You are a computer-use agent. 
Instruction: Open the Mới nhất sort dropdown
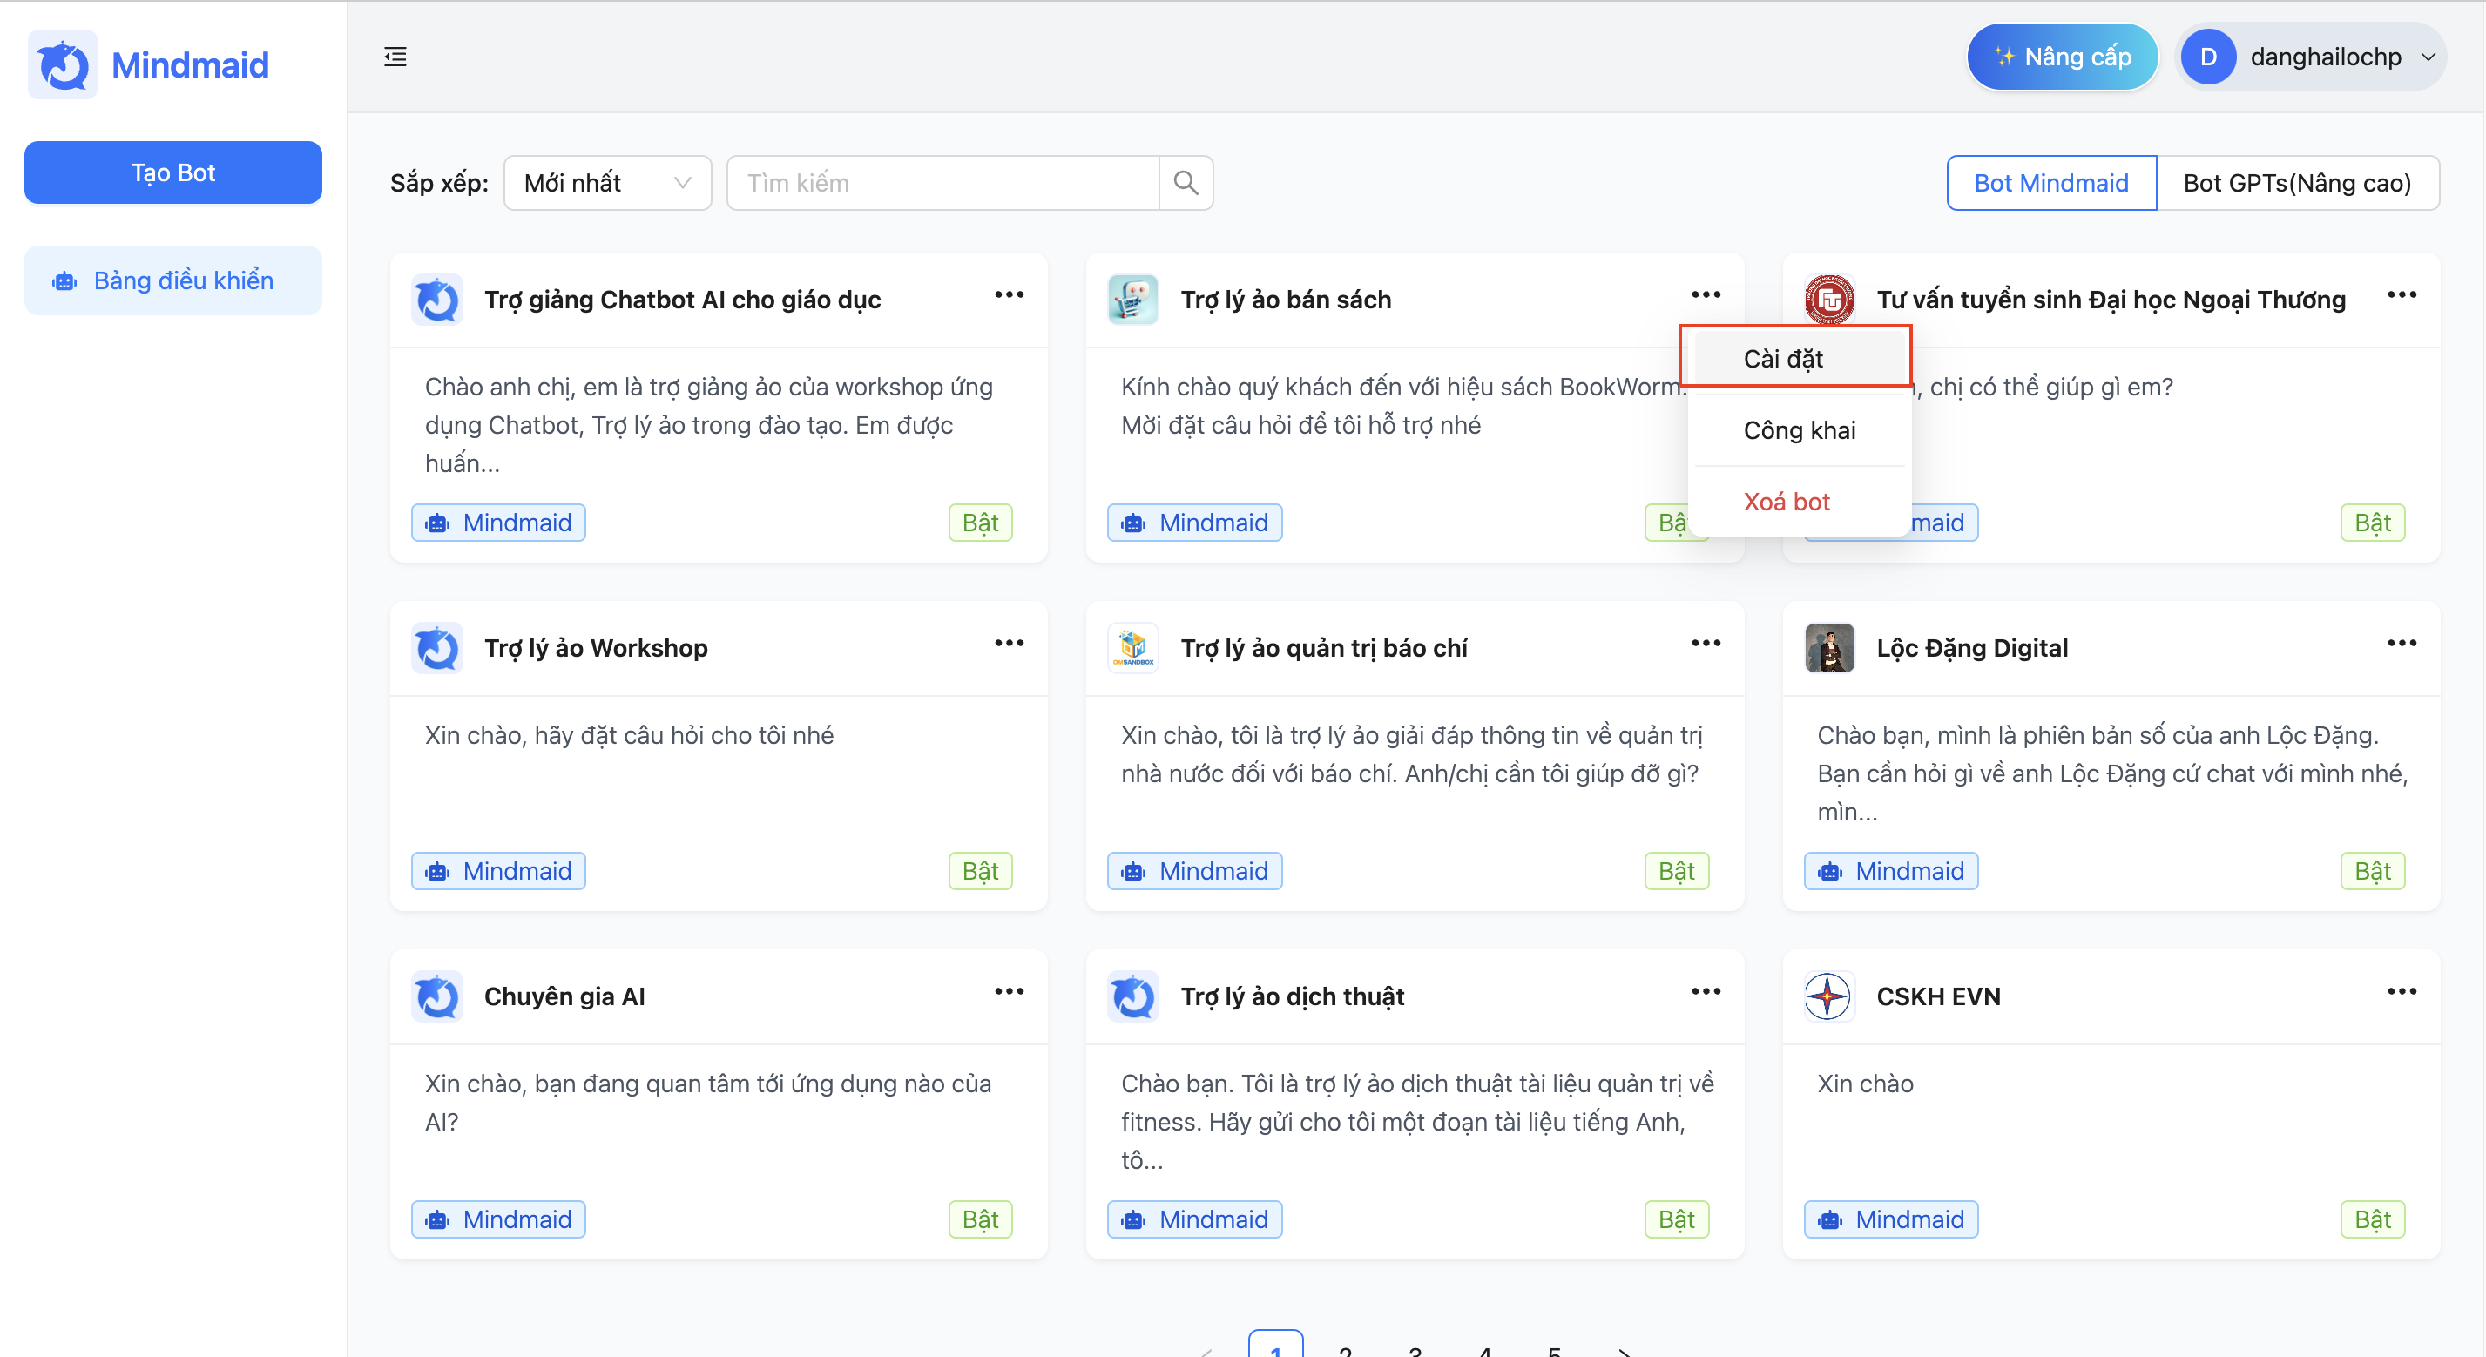pos(607,182)
